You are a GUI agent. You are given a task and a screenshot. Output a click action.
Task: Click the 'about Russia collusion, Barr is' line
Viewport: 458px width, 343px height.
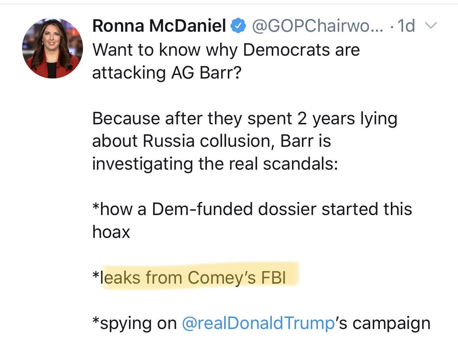211,142
